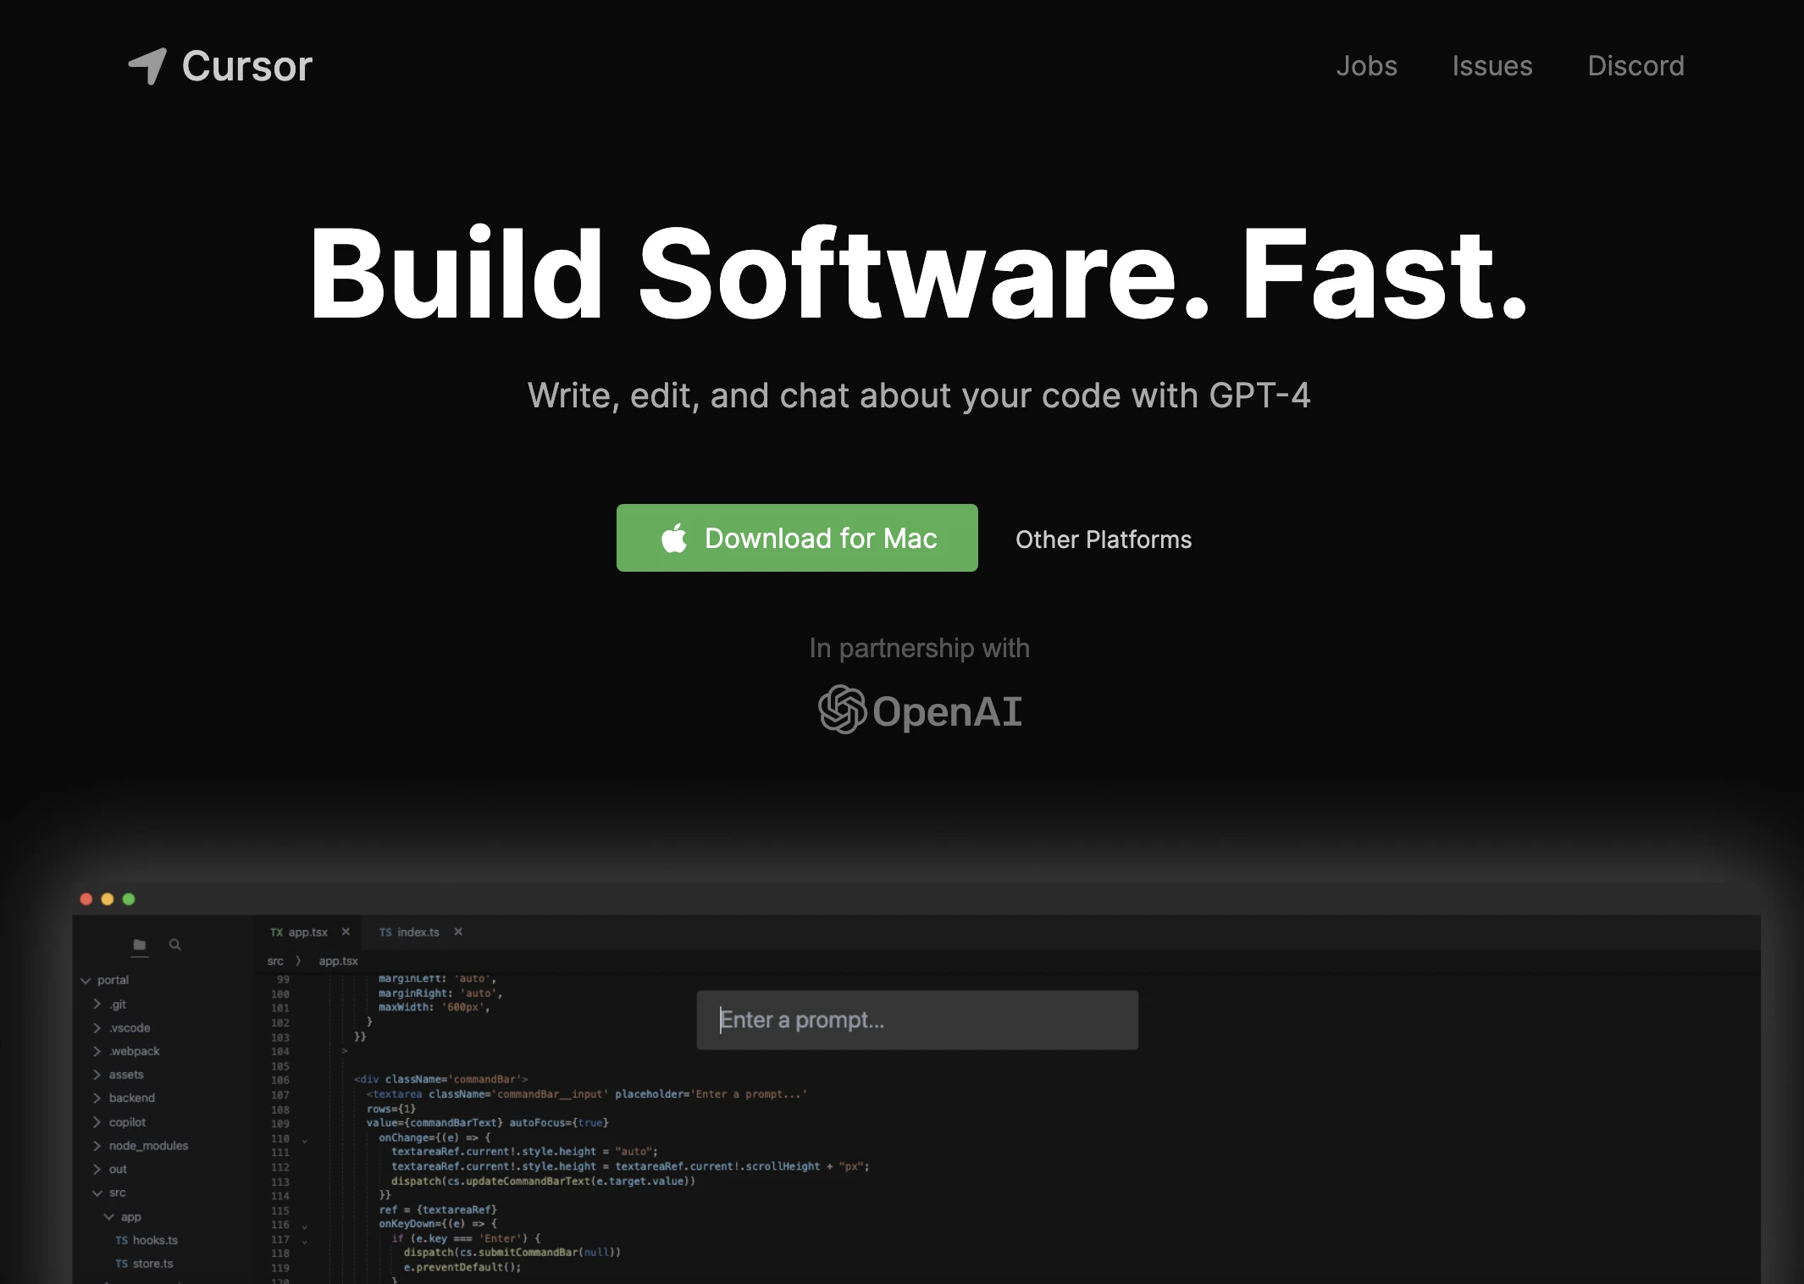Screen dimensions: 1804x1284
Task: Click the OpenAI logo icon
Action: (837, 709)
